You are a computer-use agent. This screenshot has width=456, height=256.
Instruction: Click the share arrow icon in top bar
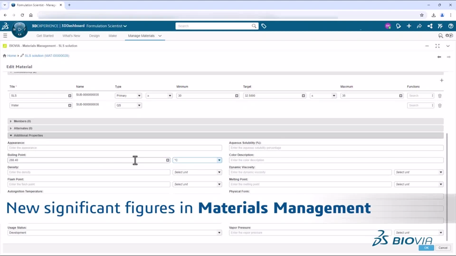(x=419, y=26)
